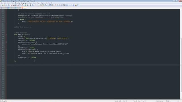Screen dimensions: 182x102
Task: Click the ANSI encoding status field
Action: click(x=167, y=101)
